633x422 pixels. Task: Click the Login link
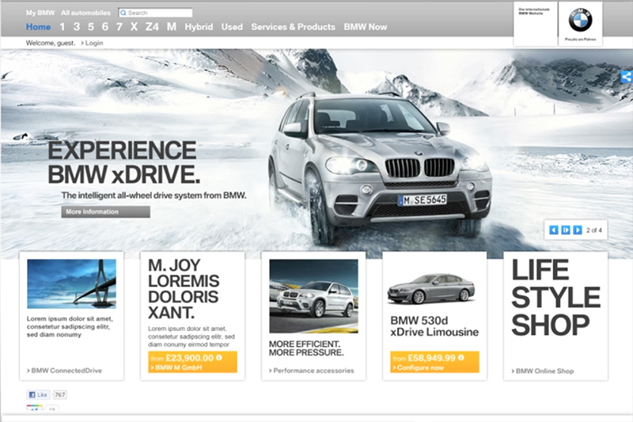(92, 43)
